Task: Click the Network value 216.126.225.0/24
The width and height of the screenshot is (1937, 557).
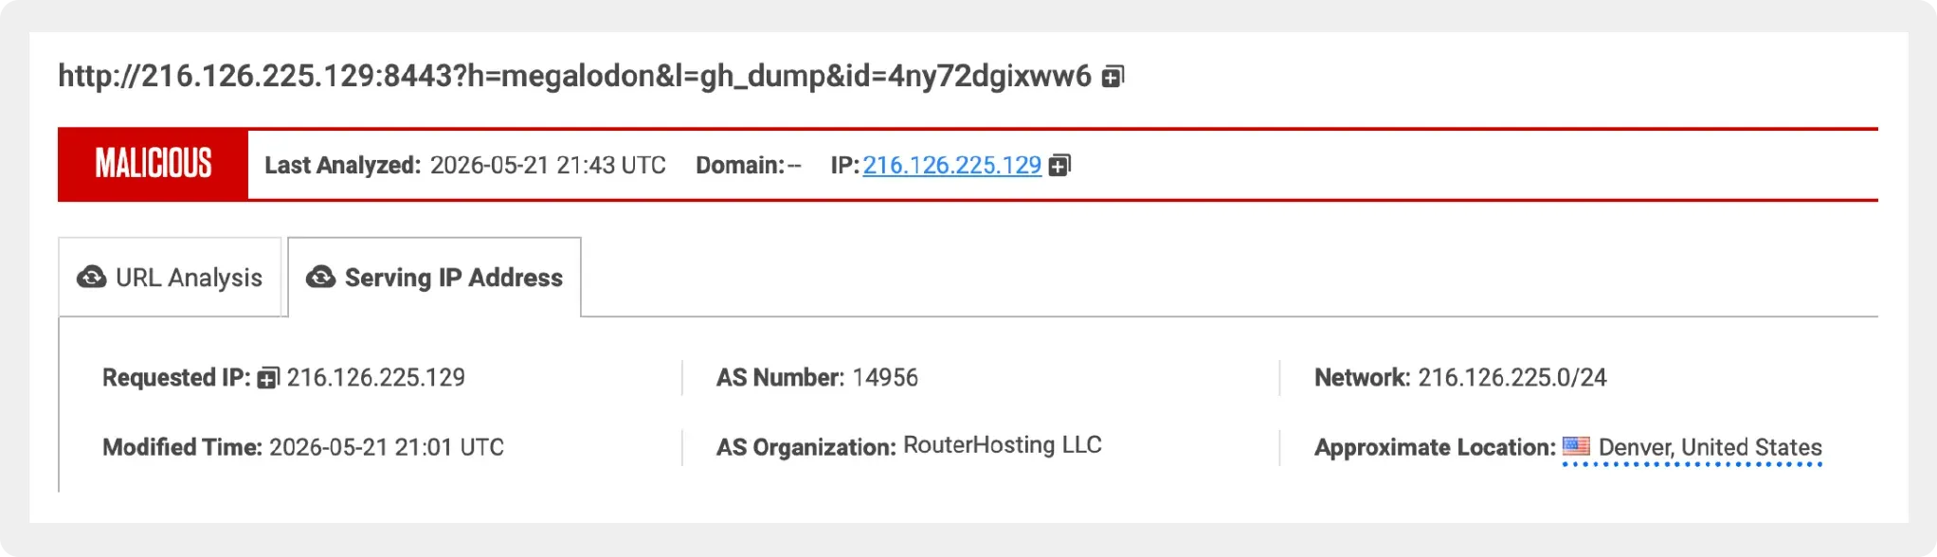Action: pyautogui.click(x=1512, y=377)
